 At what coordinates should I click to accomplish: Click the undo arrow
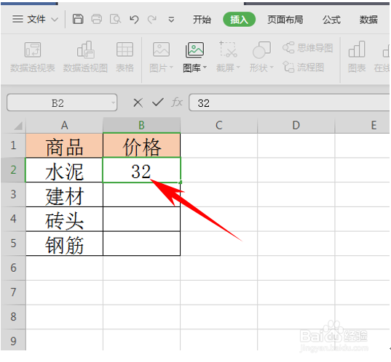(134, 19)
